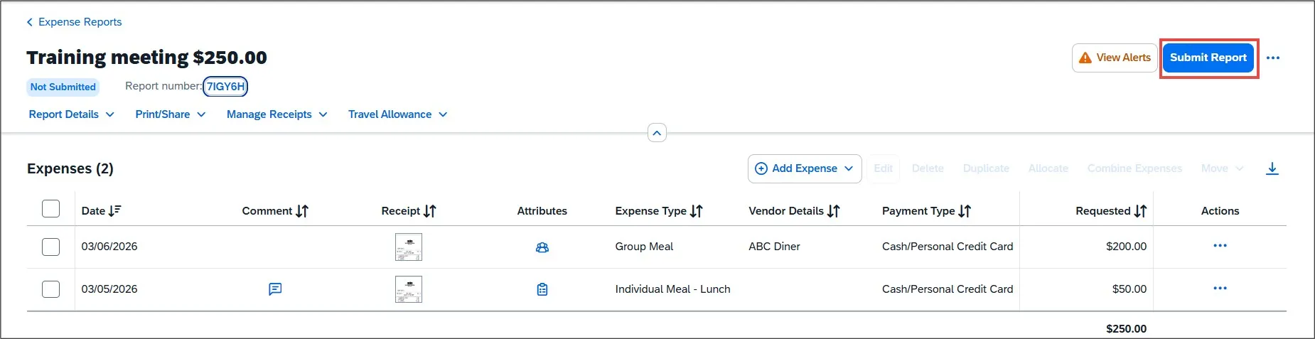View comment on Individual Meal expense
Image resolution: width=1315 pixels, height=339 pixels.
(275, 289)
